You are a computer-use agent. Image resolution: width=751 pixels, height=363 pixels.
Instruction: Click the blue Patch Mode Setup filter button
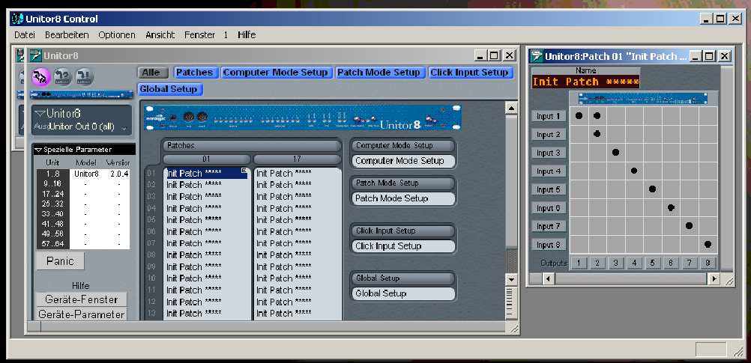point(379,73)
